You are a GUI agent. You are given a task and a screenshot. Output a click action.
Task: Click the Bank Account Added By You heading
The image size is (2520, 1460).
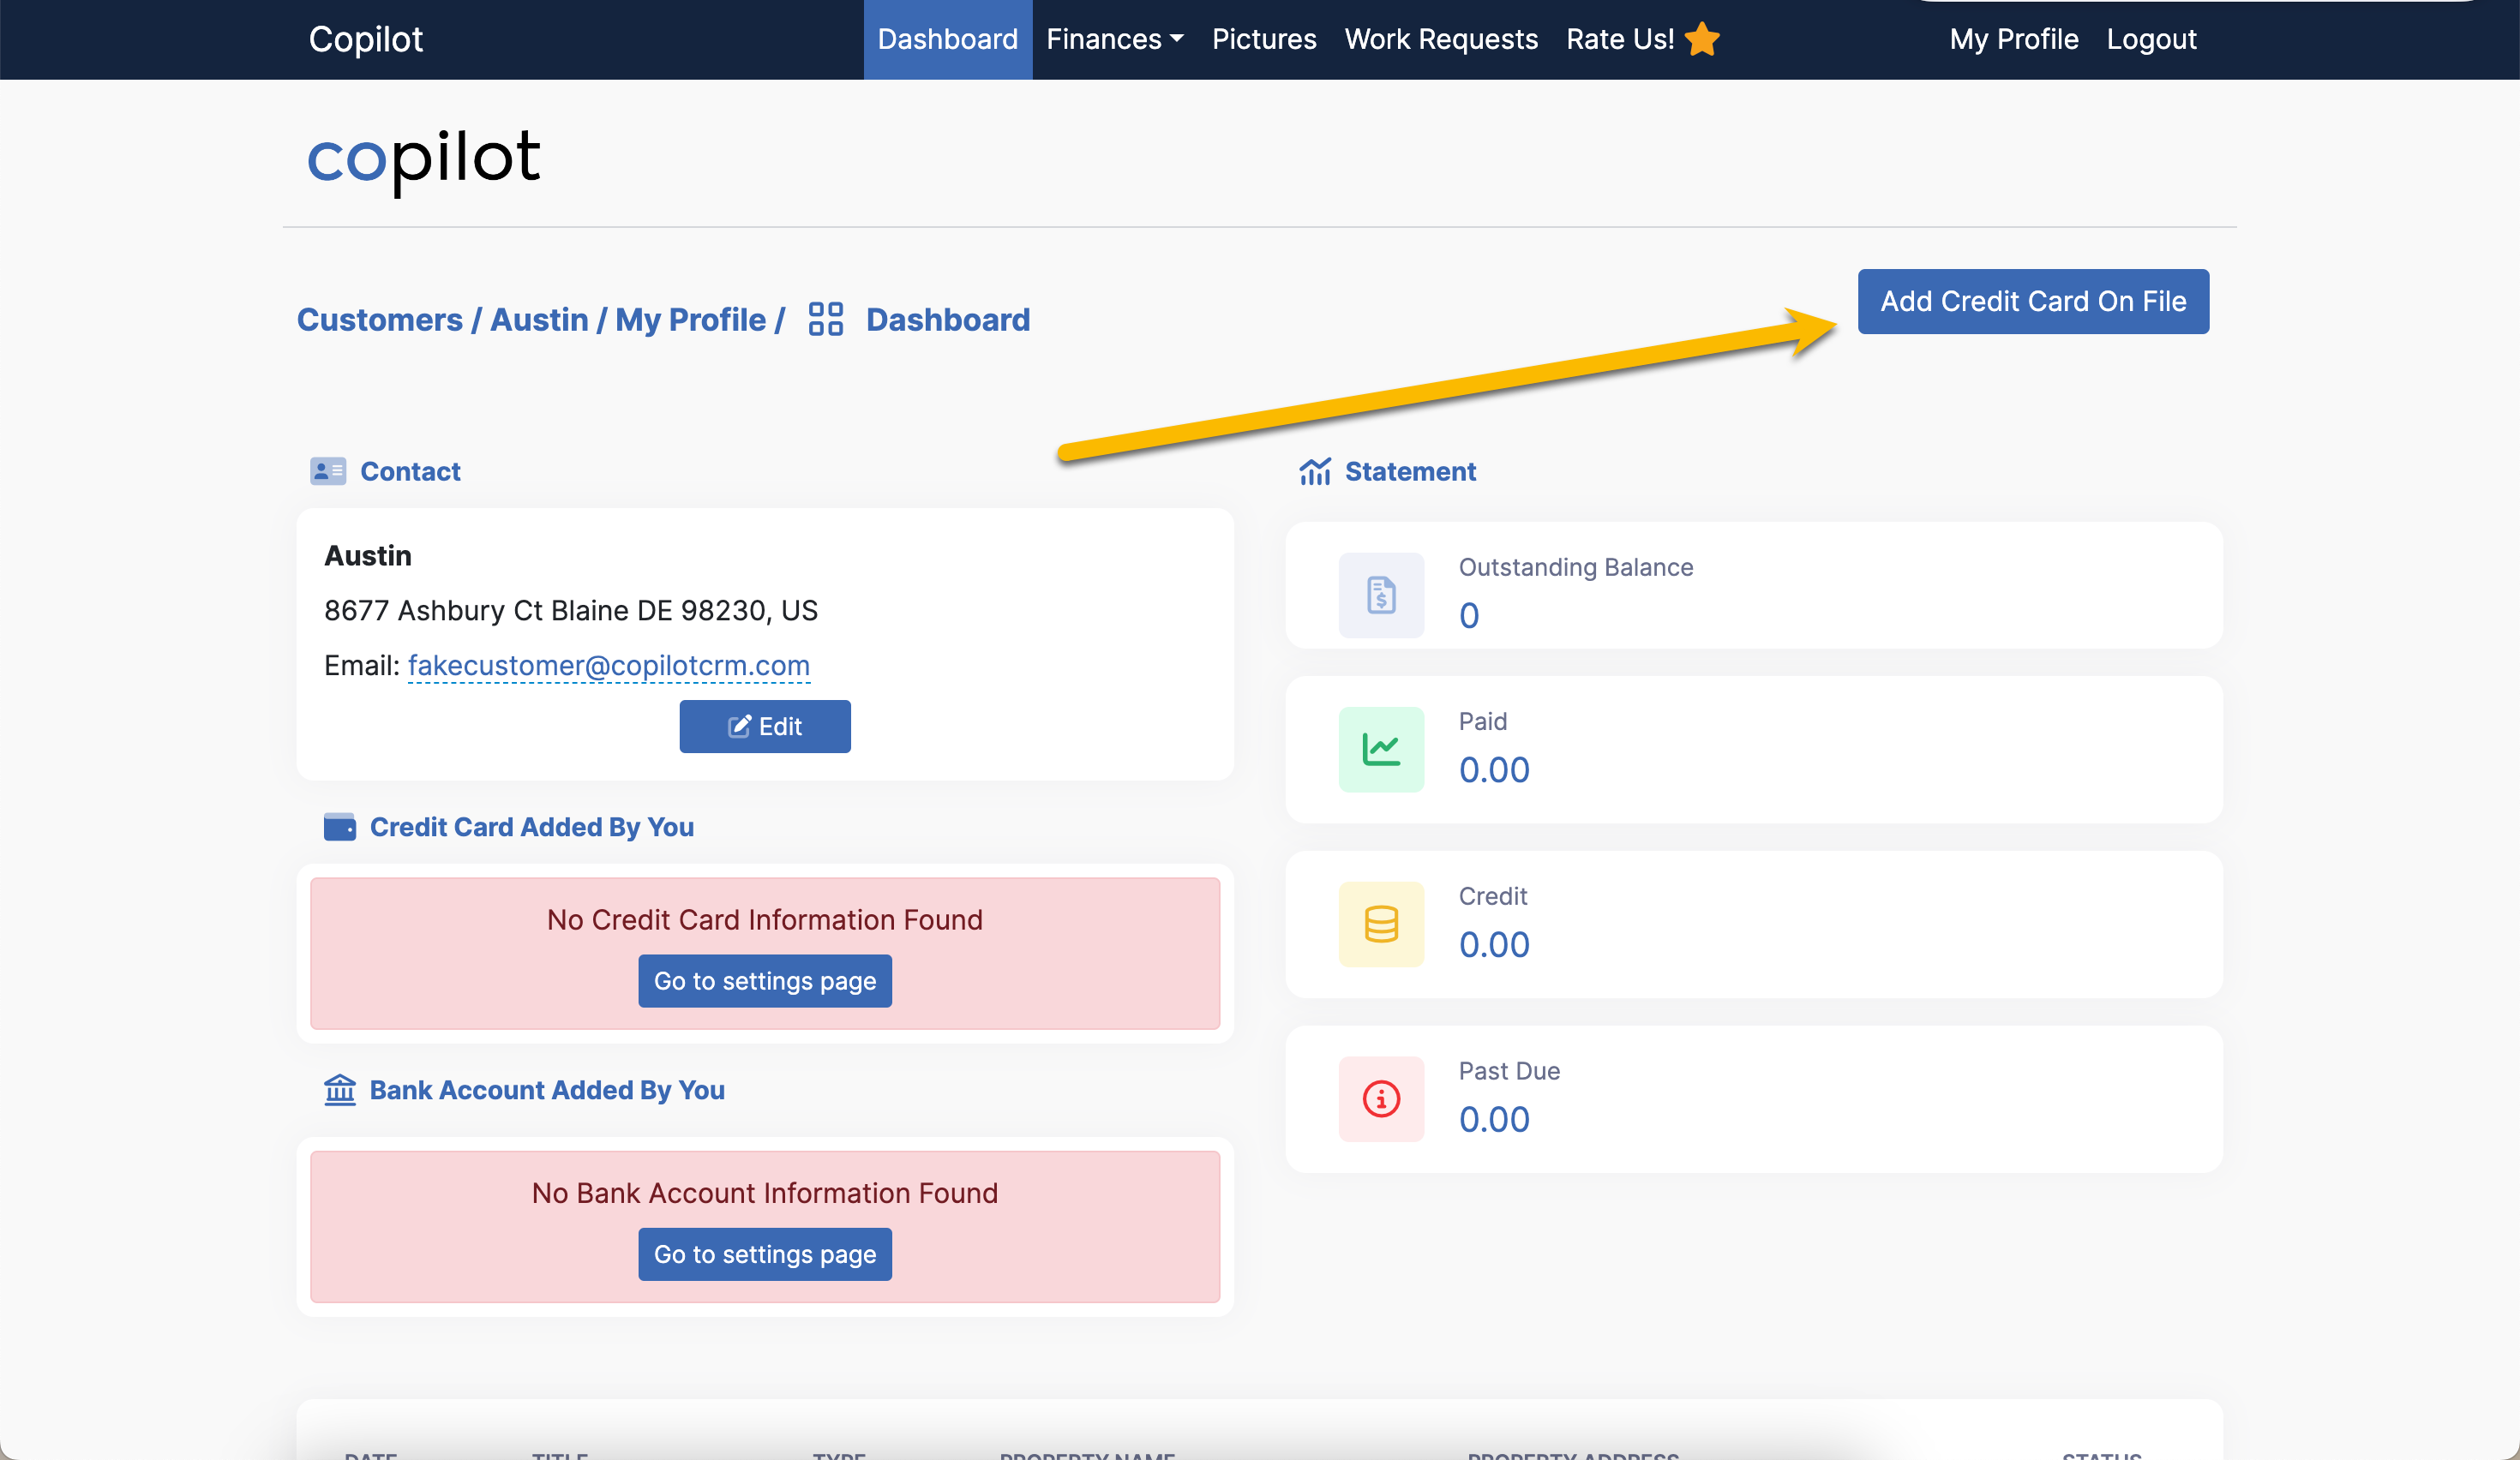(547, 1089)
